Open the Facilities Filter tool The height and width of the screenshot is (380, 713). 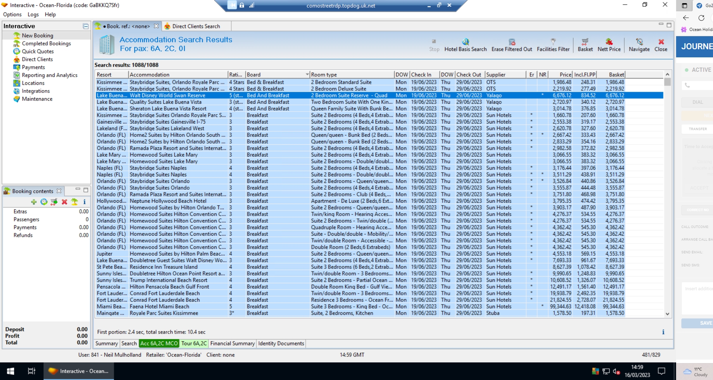(553, 42)
